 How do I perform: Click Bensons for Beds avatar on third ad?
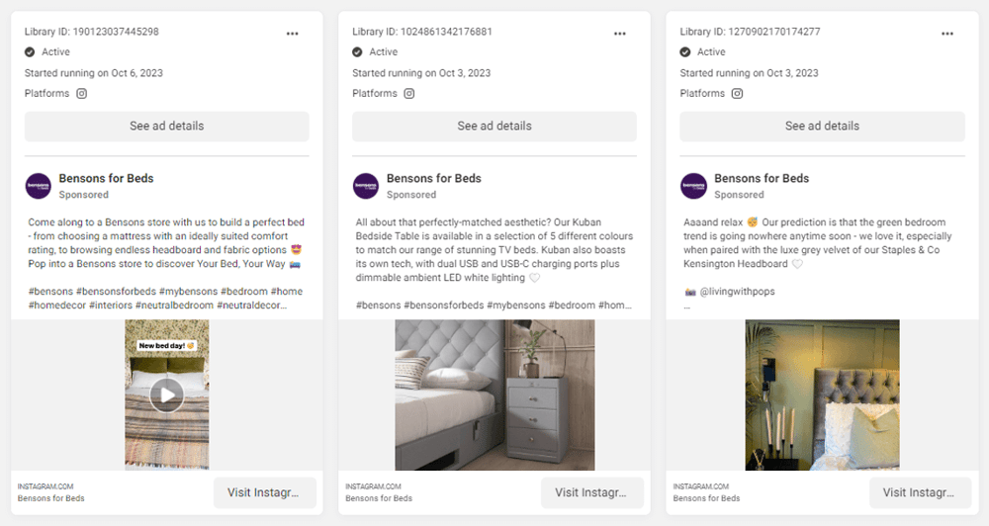point(694,186)
